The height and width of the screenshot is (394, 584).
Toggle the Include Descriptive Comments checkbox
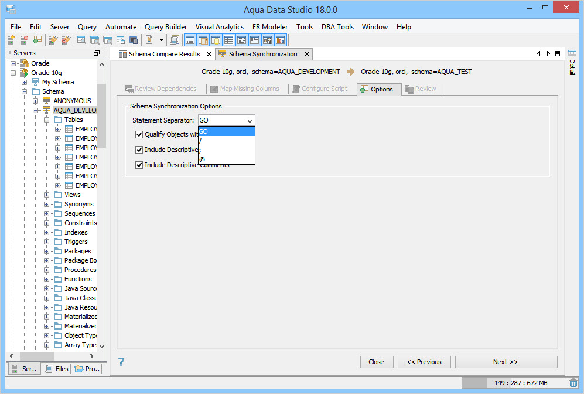(x=139, y=165)
